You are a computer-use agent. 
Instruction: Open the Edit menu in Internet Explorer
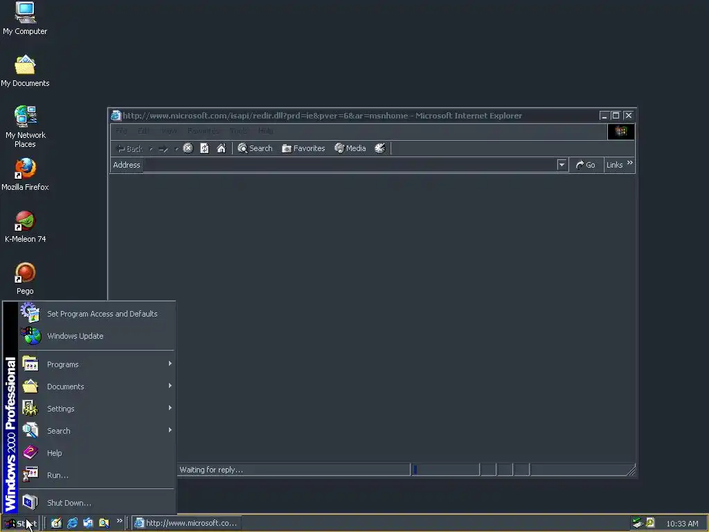click(x=144, y=131)
